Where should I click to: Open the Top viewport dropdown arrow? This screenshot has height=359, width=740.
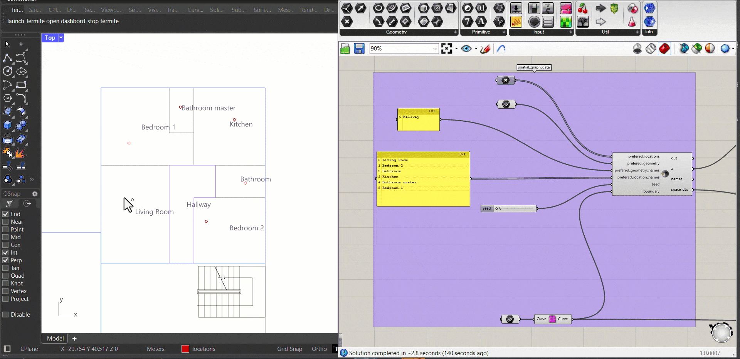[61, 38]
